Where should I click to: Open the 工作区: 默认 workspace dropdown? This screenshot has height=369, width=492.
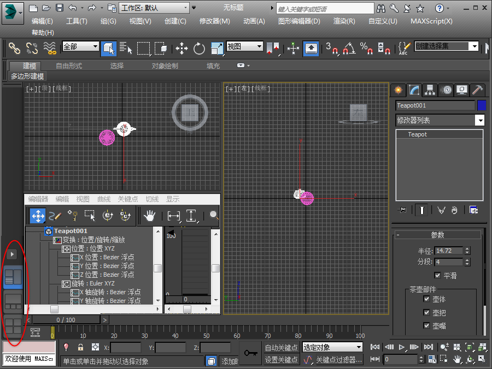(154, 8)
